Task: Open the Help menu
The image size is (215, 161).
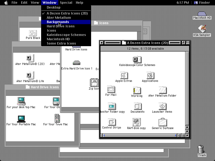Action: [x=79, y=3]
